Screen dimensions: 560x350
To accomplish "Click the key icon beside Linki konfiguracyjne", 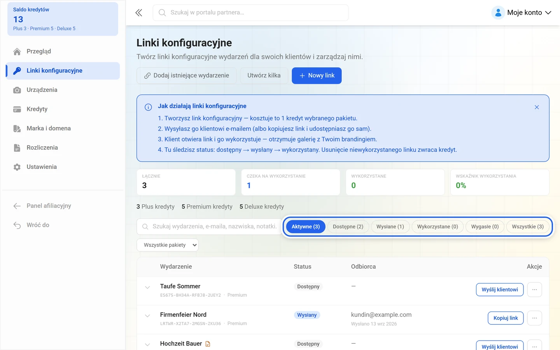I will 17,71.
